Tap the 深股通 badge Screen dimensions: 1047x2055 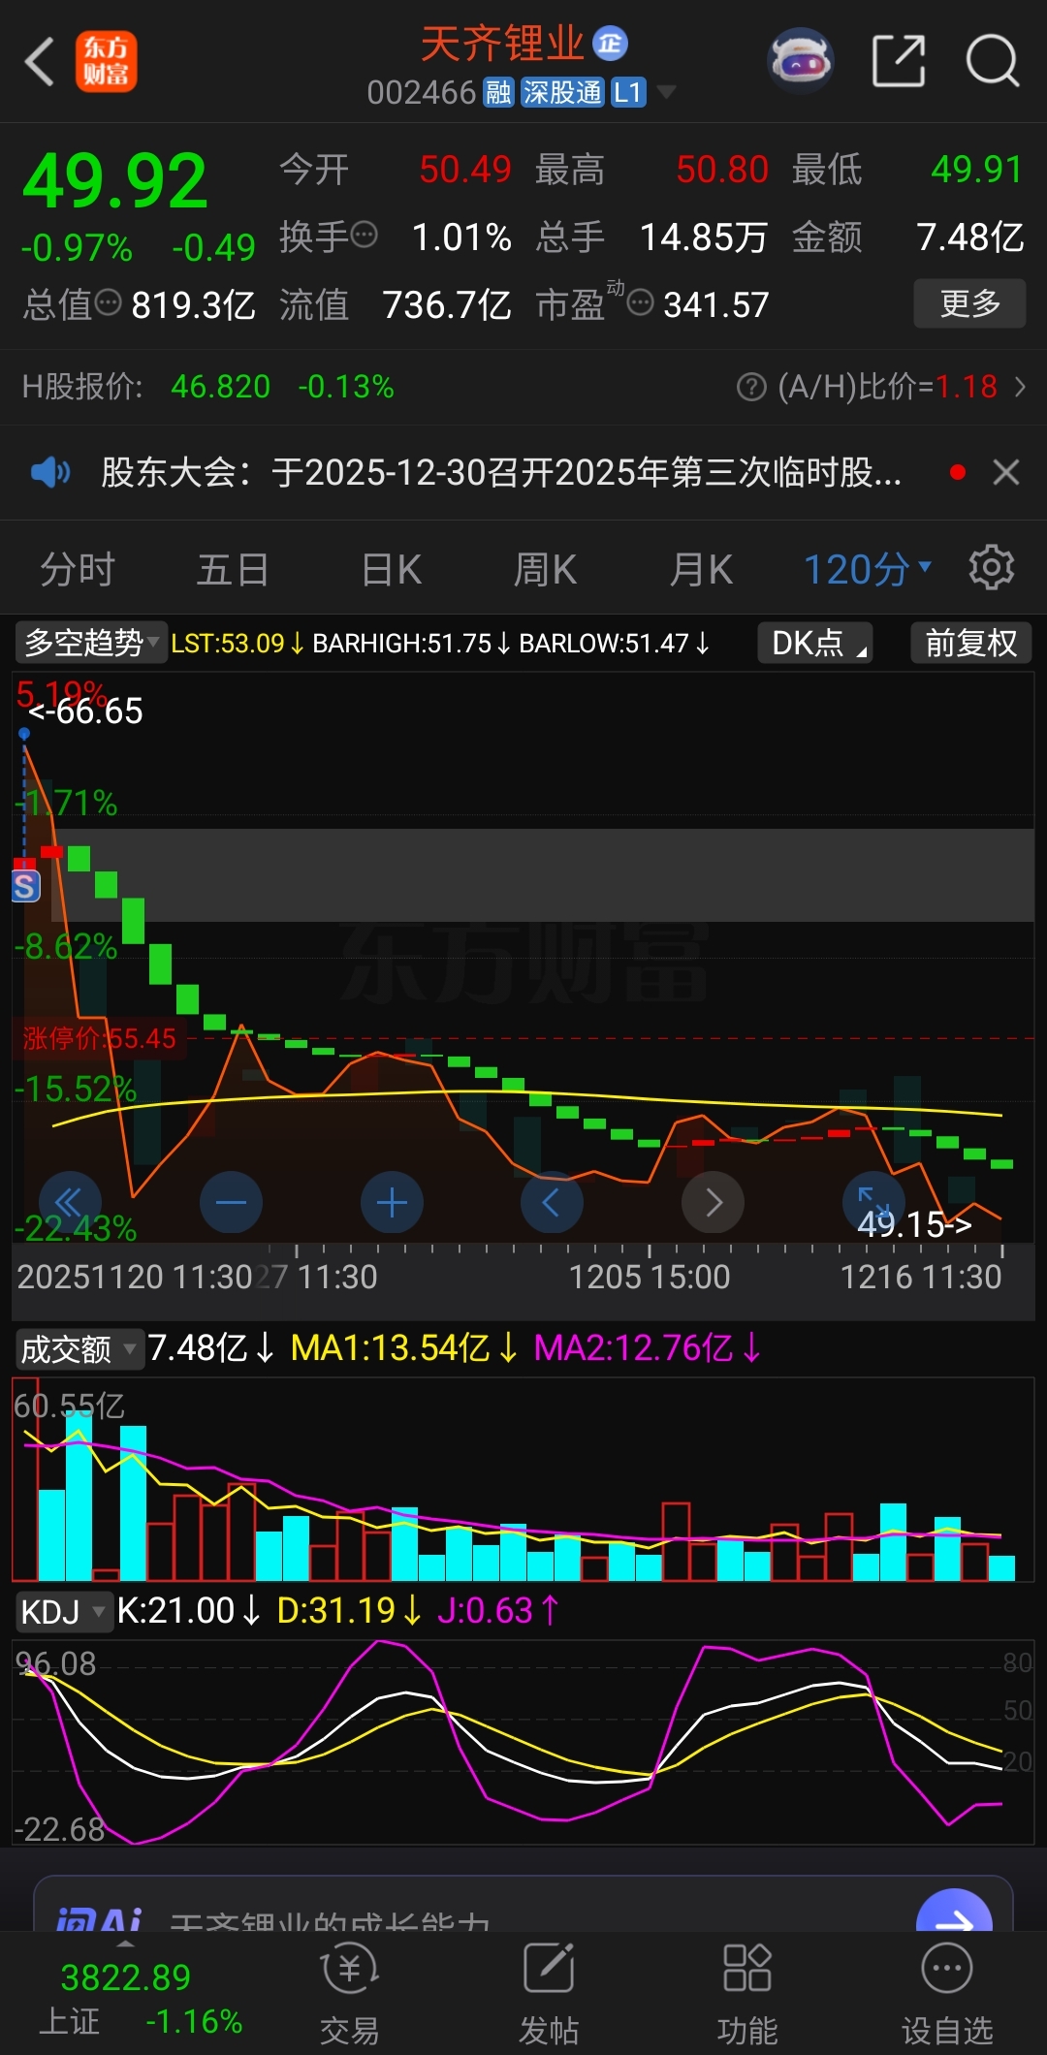click(x=562, y=92)
